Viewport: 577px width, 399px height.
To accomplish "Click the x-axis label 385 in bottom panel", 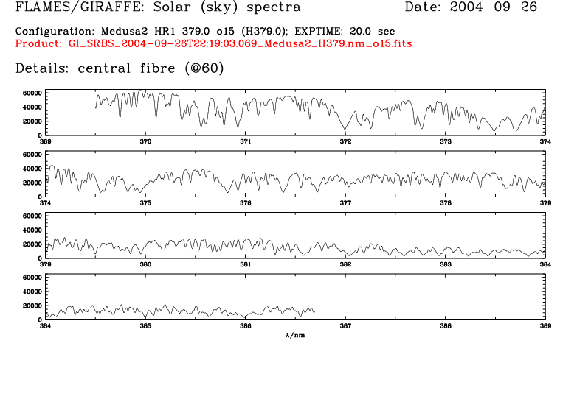I will pos(145,325).
